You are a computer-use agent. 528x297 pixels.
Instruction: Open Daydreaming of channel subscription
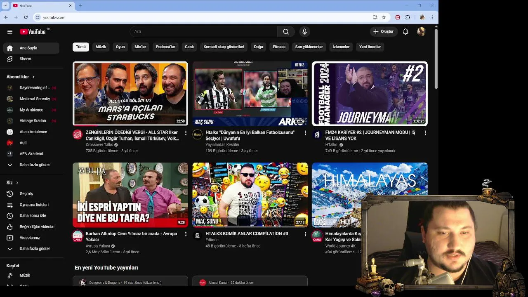pos(31,88)
